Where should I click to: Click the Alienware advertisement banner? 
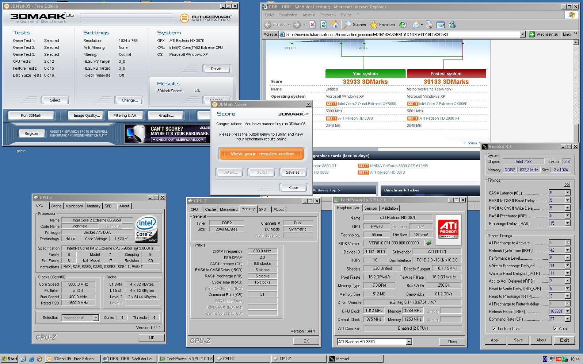click(168, 134)
